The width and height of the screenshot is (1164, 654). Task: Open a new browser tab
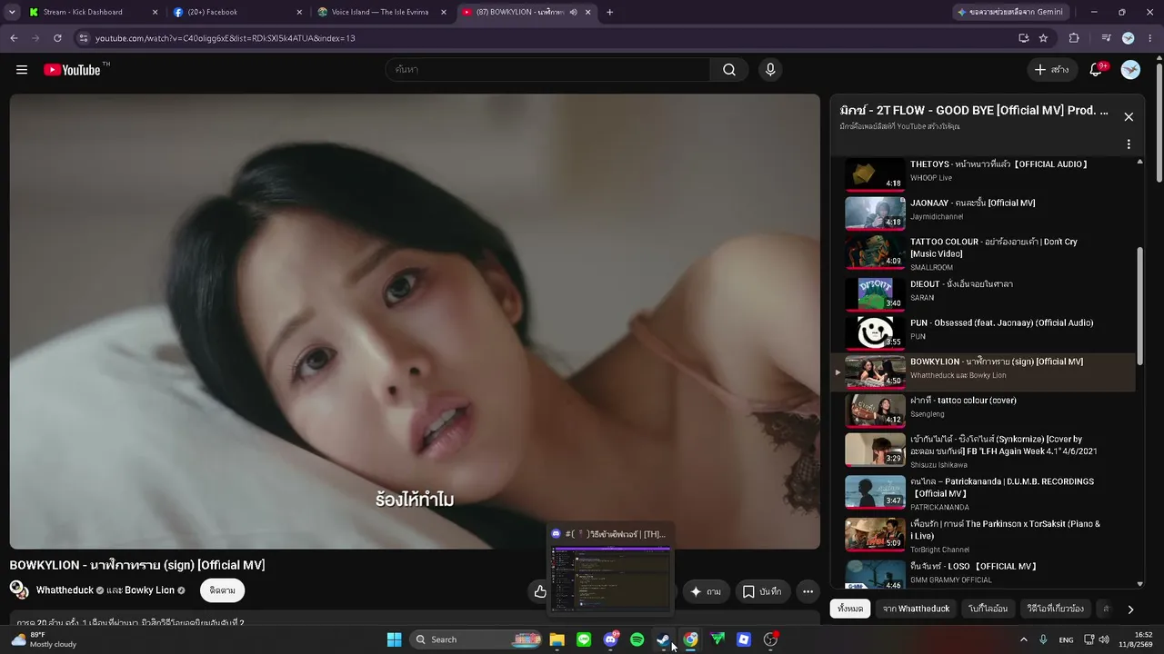point(609,12)
